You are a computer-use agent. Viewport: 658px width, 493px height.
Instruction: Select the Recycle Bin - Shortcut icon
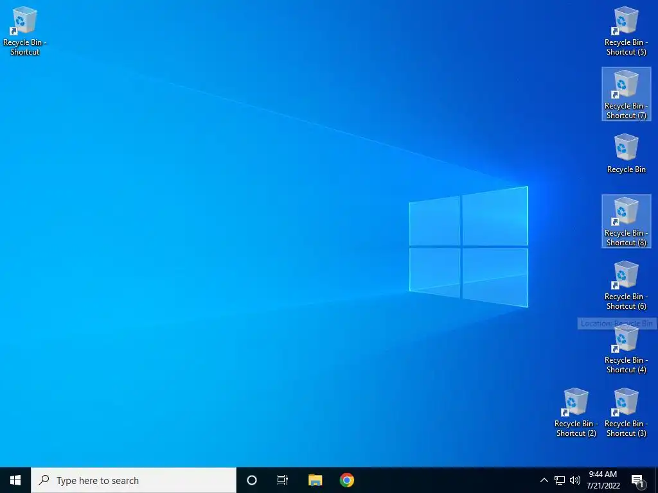click(x=25, y=31)
